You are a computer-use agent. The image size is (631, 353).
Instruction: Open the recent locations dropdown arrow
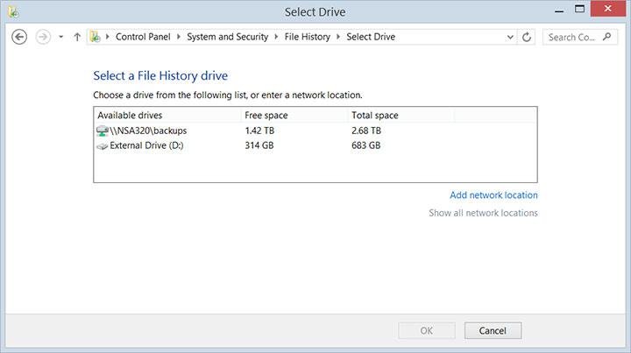(x=60, y=37)
